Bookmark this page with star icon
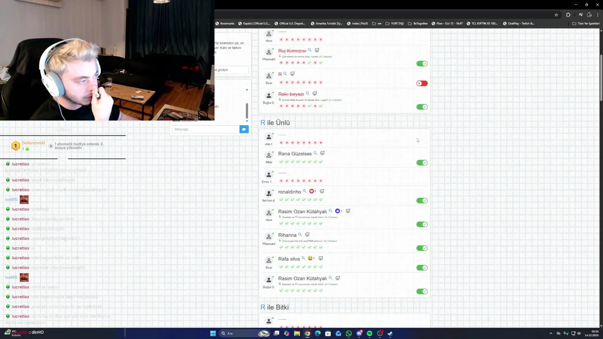Screen dimensions: 603x339 pos(556,15)
